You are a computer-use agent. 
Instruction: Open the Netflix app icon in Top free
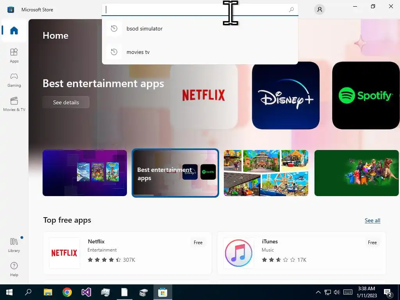64,253
